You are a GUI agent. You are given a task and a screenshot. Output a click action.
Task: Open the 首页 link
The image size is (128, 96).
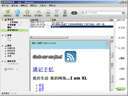(x=41, y=85)
